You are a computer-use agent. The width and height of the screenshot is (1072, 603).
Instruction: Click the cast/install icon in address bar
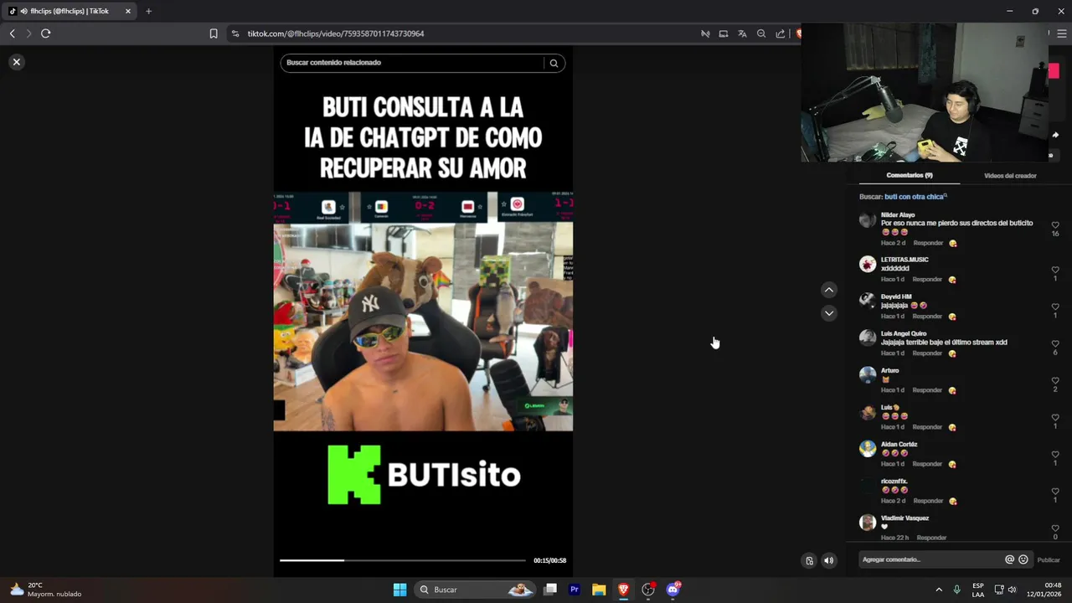[x=724, y=33]
